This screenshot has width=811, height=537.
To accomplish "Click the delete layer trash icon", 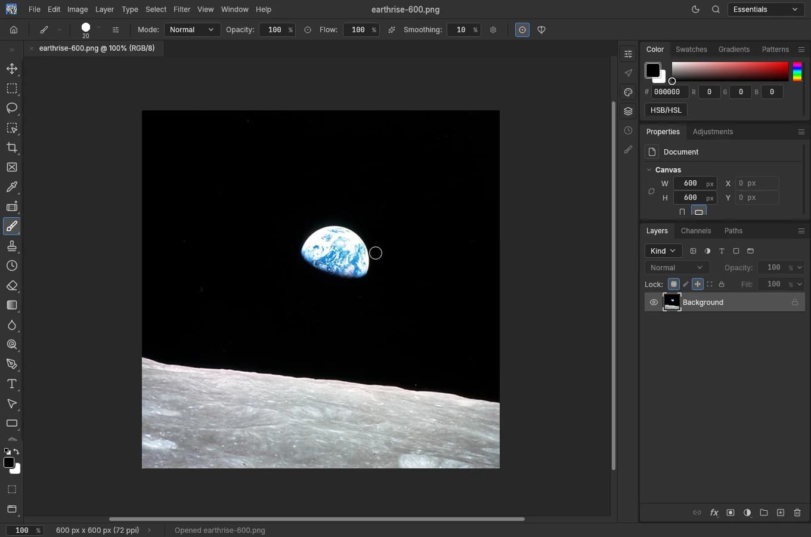I will [797, 513].
